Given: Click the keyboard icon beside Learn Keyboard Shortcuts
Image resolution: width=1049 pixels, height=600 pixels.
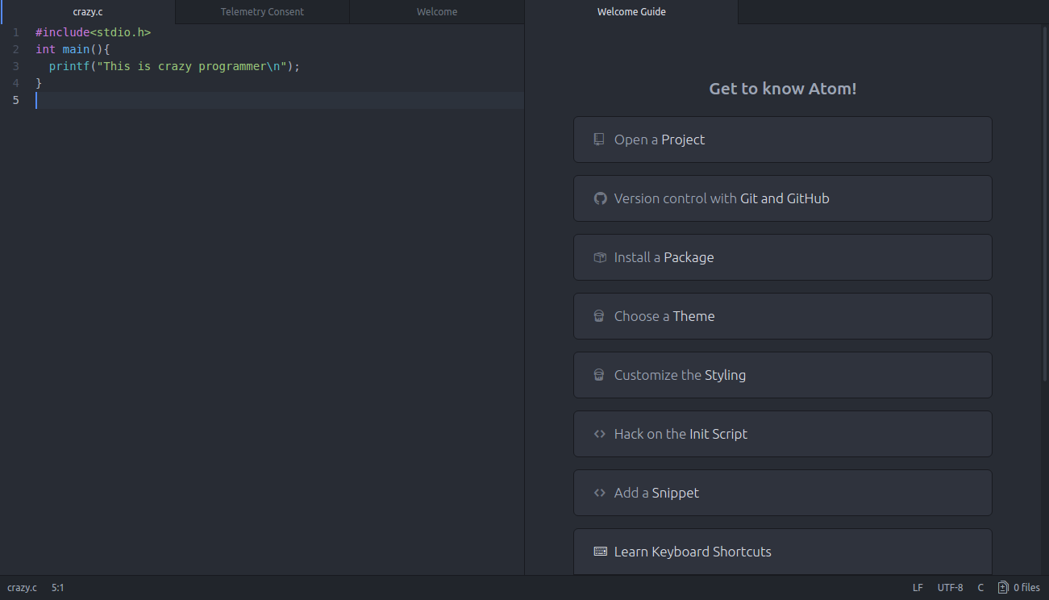Looking at the screenshot, I should (600, 552).
